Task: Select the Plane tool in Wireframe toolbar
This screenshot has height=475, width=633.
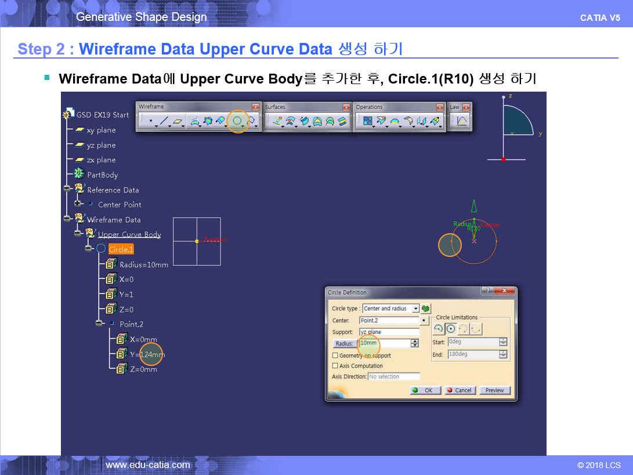Action: click(x=178, y=121)
